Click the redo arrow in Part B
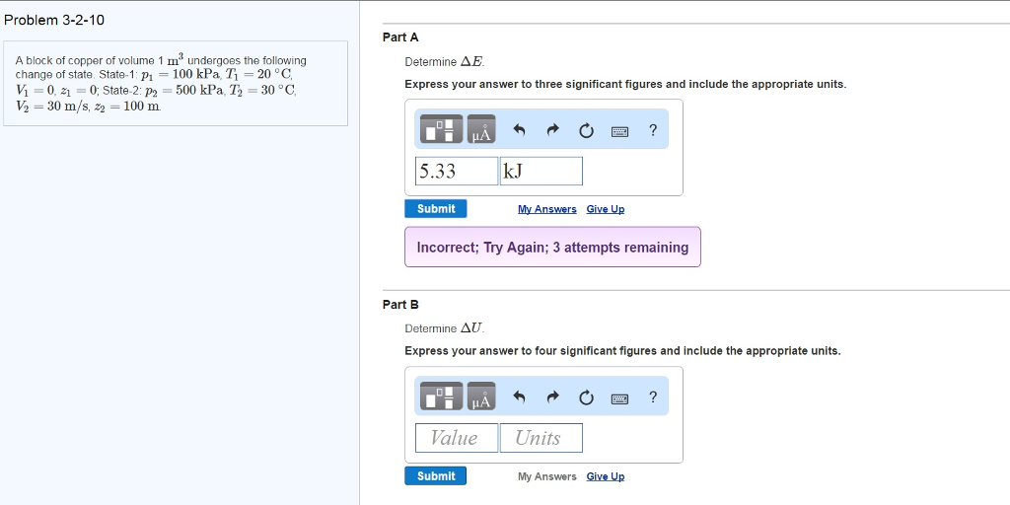 click(x=552, y=397)
